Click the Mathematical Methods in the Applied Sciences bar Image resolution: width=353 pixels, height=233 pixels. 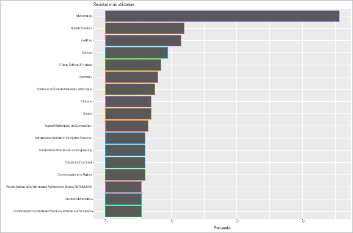[125, 138]
